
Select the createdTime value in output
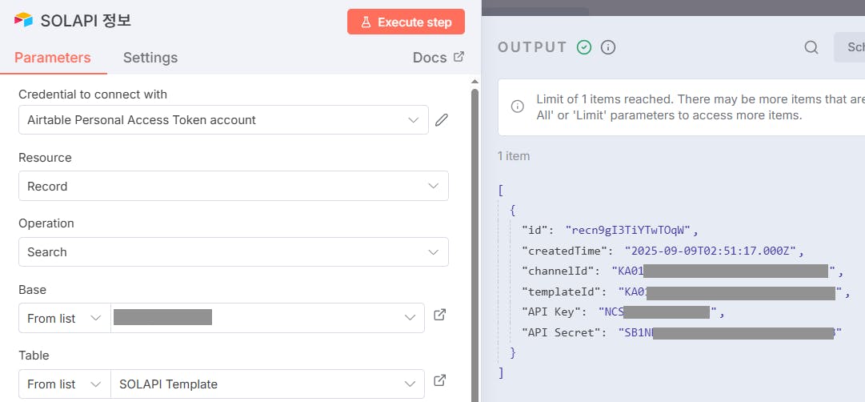coord(711,251)
